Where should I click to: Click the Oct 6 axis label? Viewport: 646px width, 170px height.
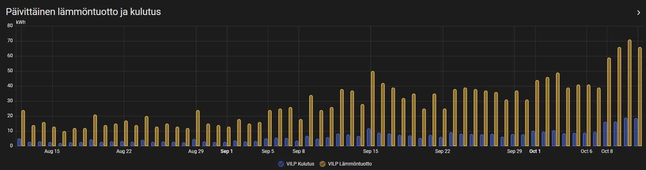click(x=586, y=151)
